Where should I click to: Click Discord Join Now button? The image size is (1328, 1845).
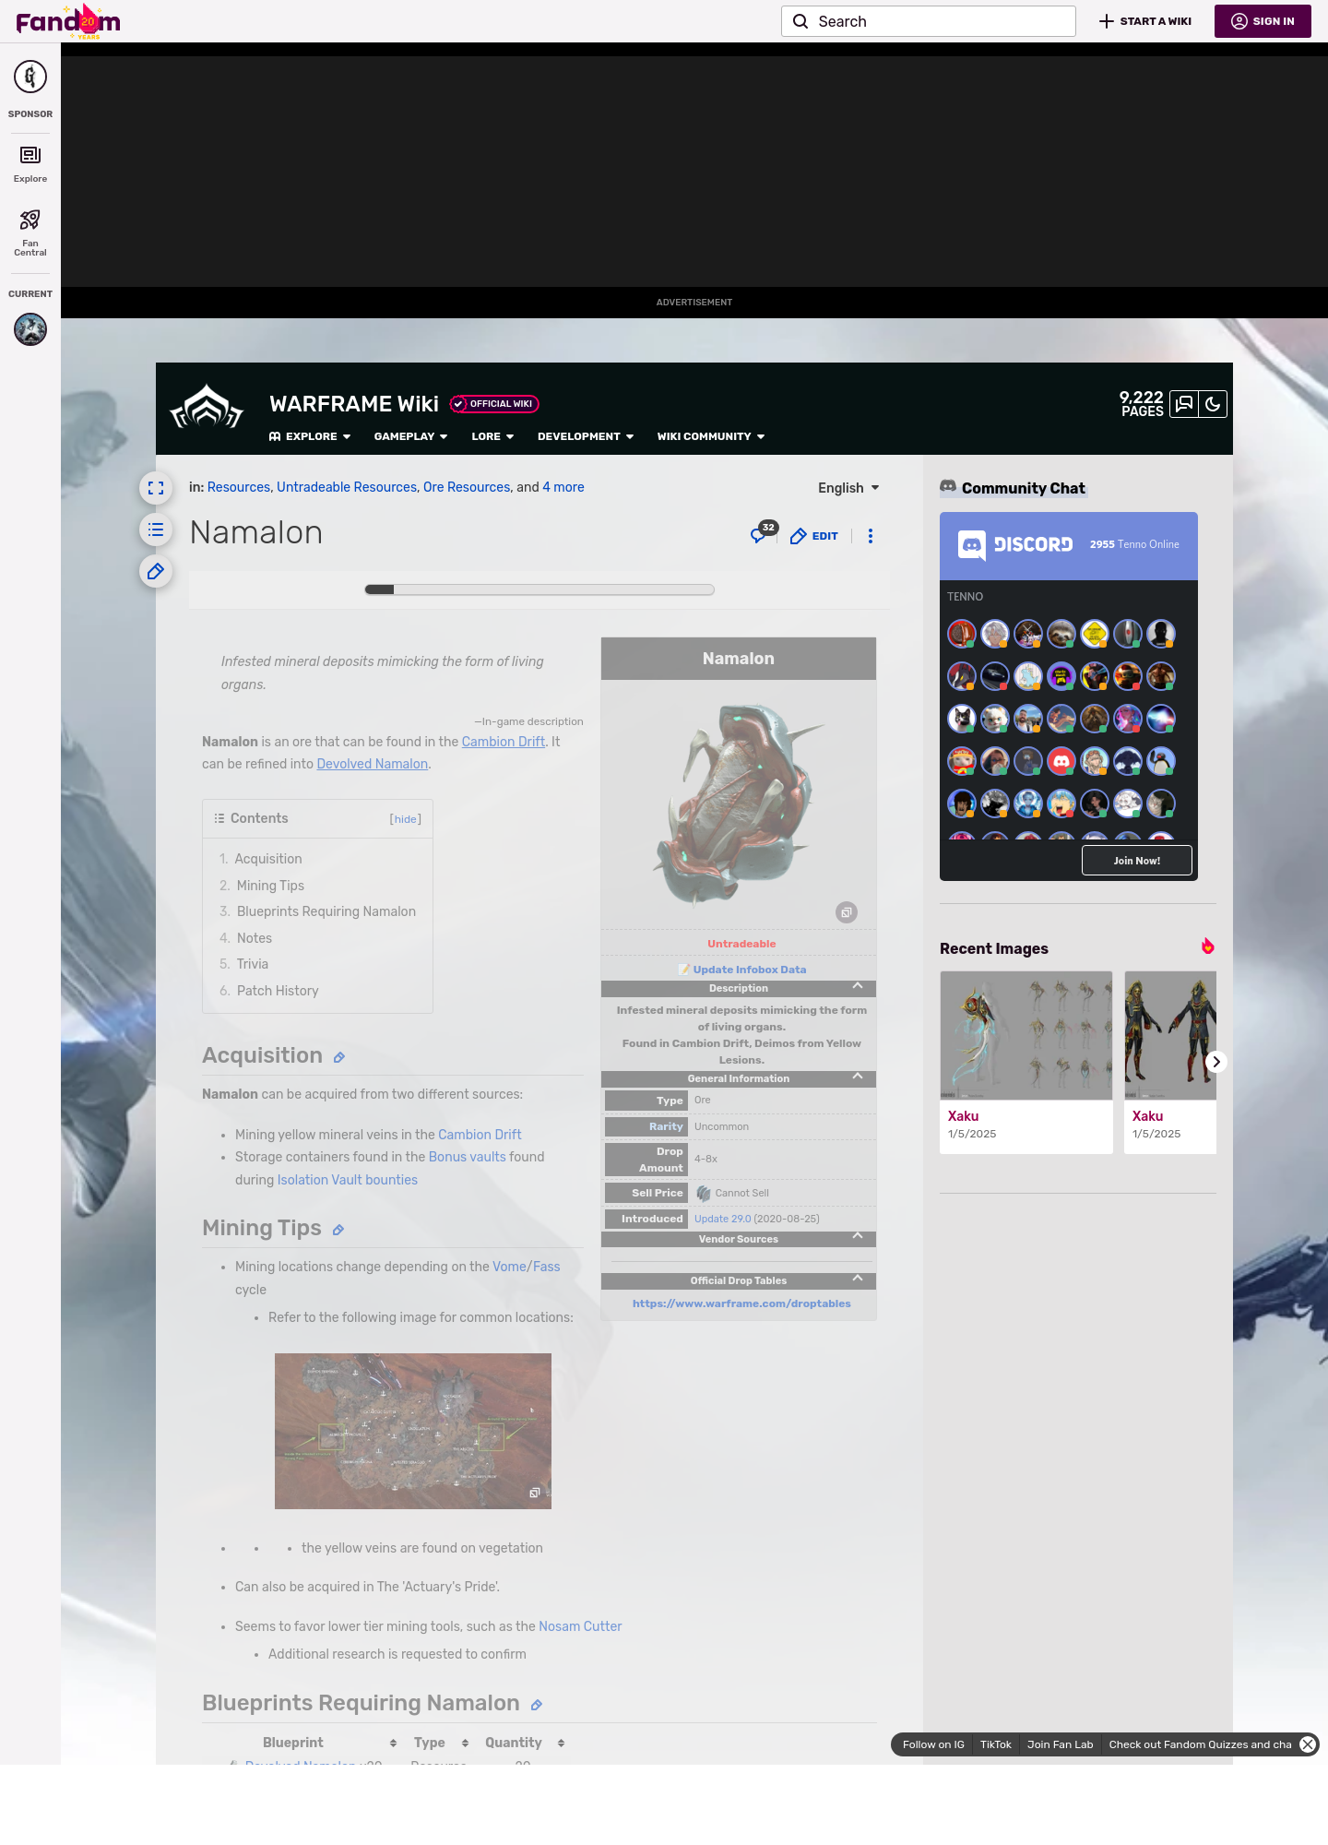pyautogui.click(x=1136, y=861)
